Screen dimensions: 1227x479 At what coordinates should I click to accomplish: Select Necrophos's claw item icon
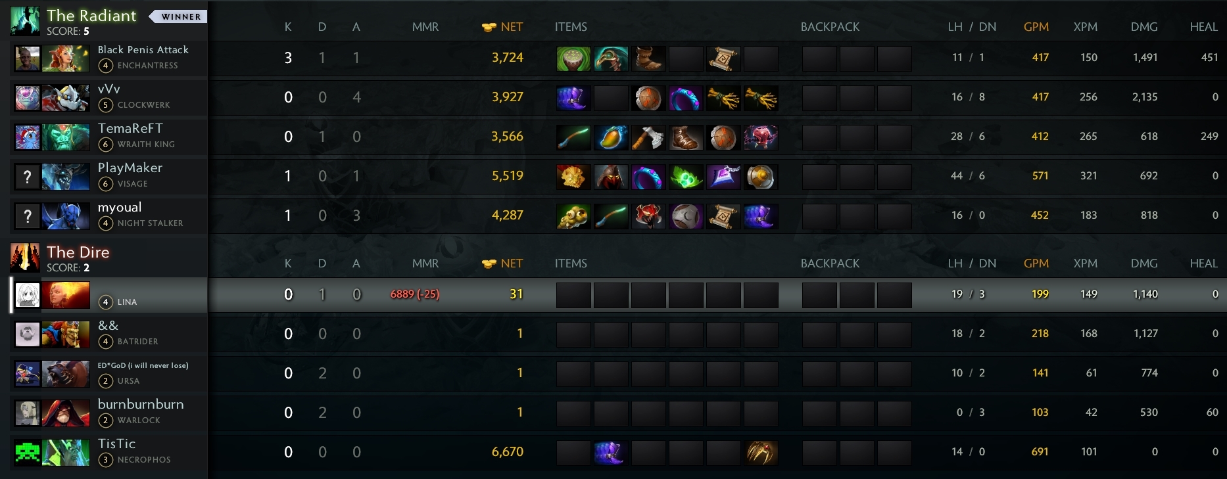coord(761,453)
